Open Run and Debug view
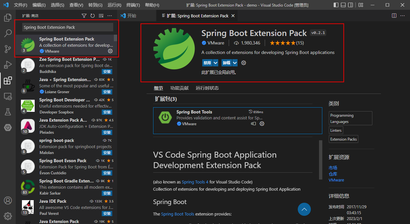The width and height of the screenshot is (410, 224). (8, 65)
